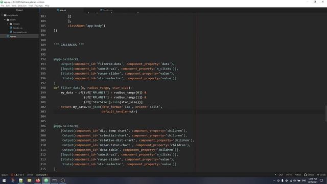327x184 pixels.
Task: Switch to the header.css editor tab
Action: point(106,10)
